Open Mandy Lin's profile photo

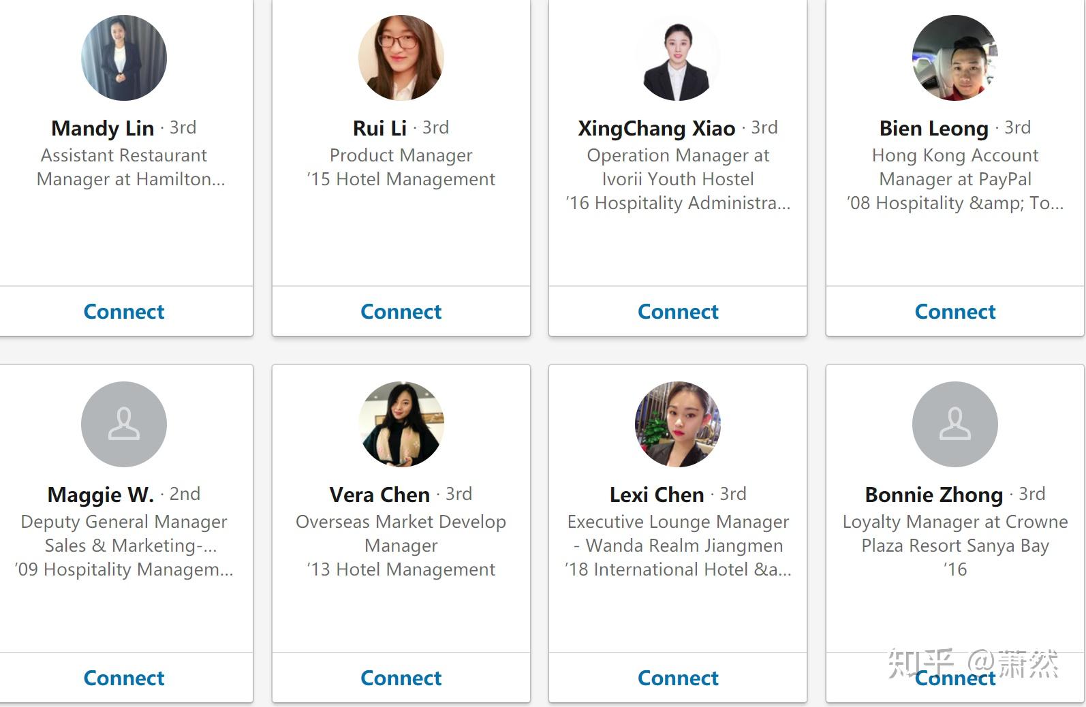click(x=124, y=59)
